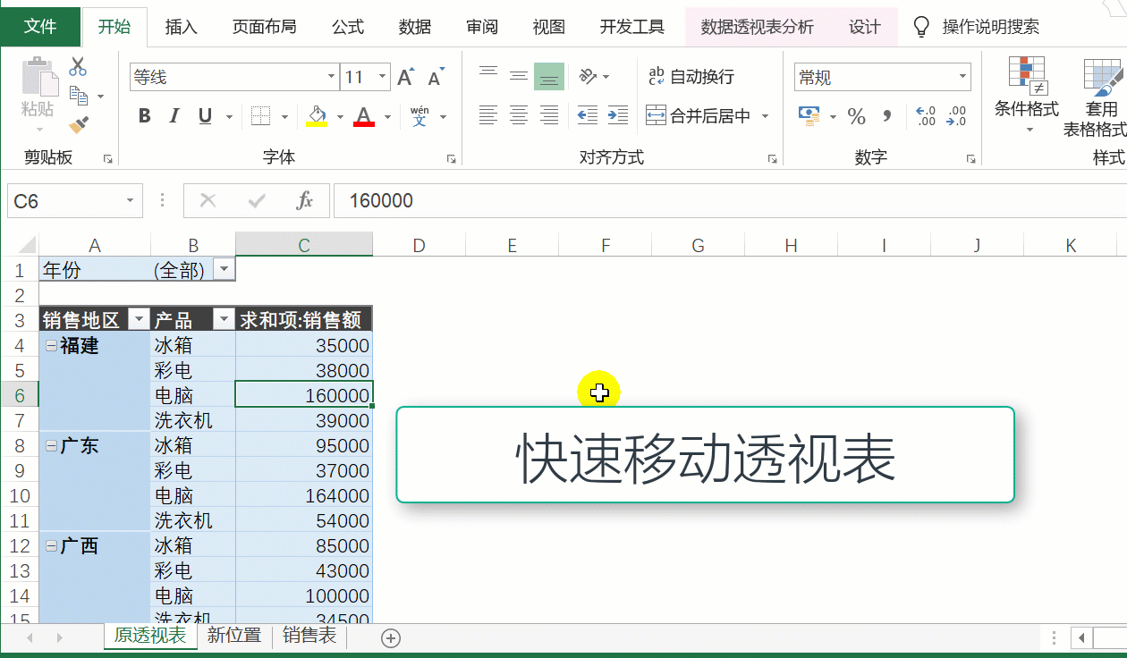The width and height of the screenshot is (1127, 658).
Task: Click the Merge and Center (合并后居中) button
Action: coord(699,116)
